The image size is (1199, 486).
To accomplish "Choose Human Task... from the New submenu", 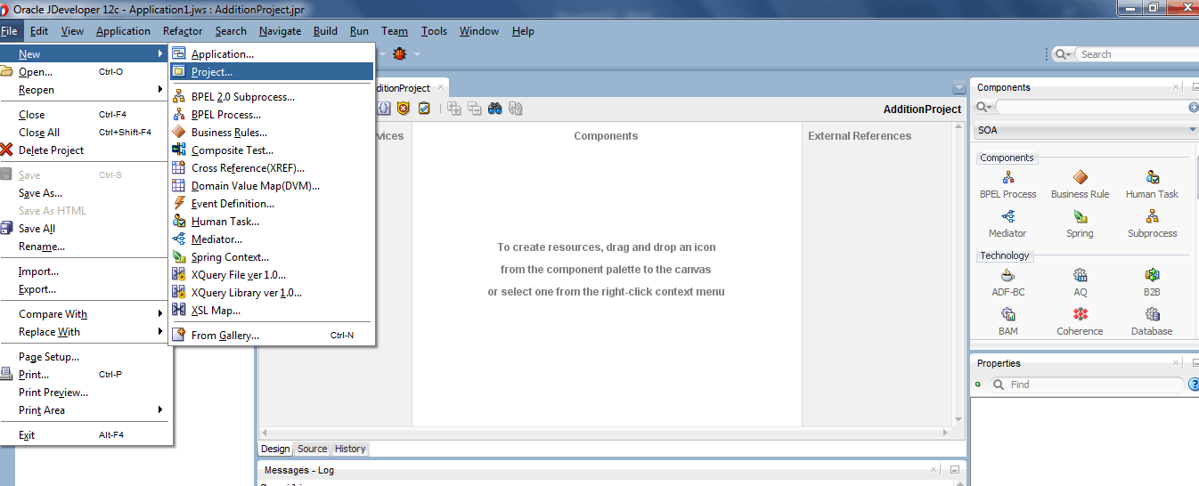I will click(x=272, y=222).
